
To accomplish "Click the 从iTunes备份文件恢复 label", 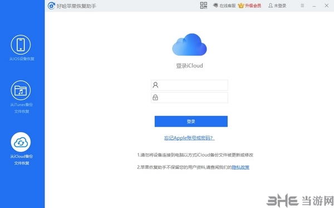I will tap(22, 108).
